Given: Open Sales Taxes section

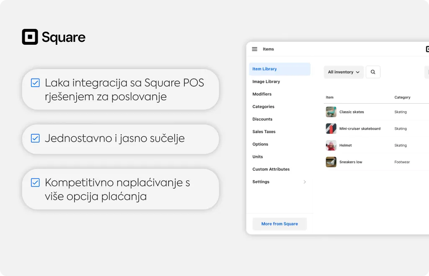Looking at the screenshot, I should pos(264,132).
